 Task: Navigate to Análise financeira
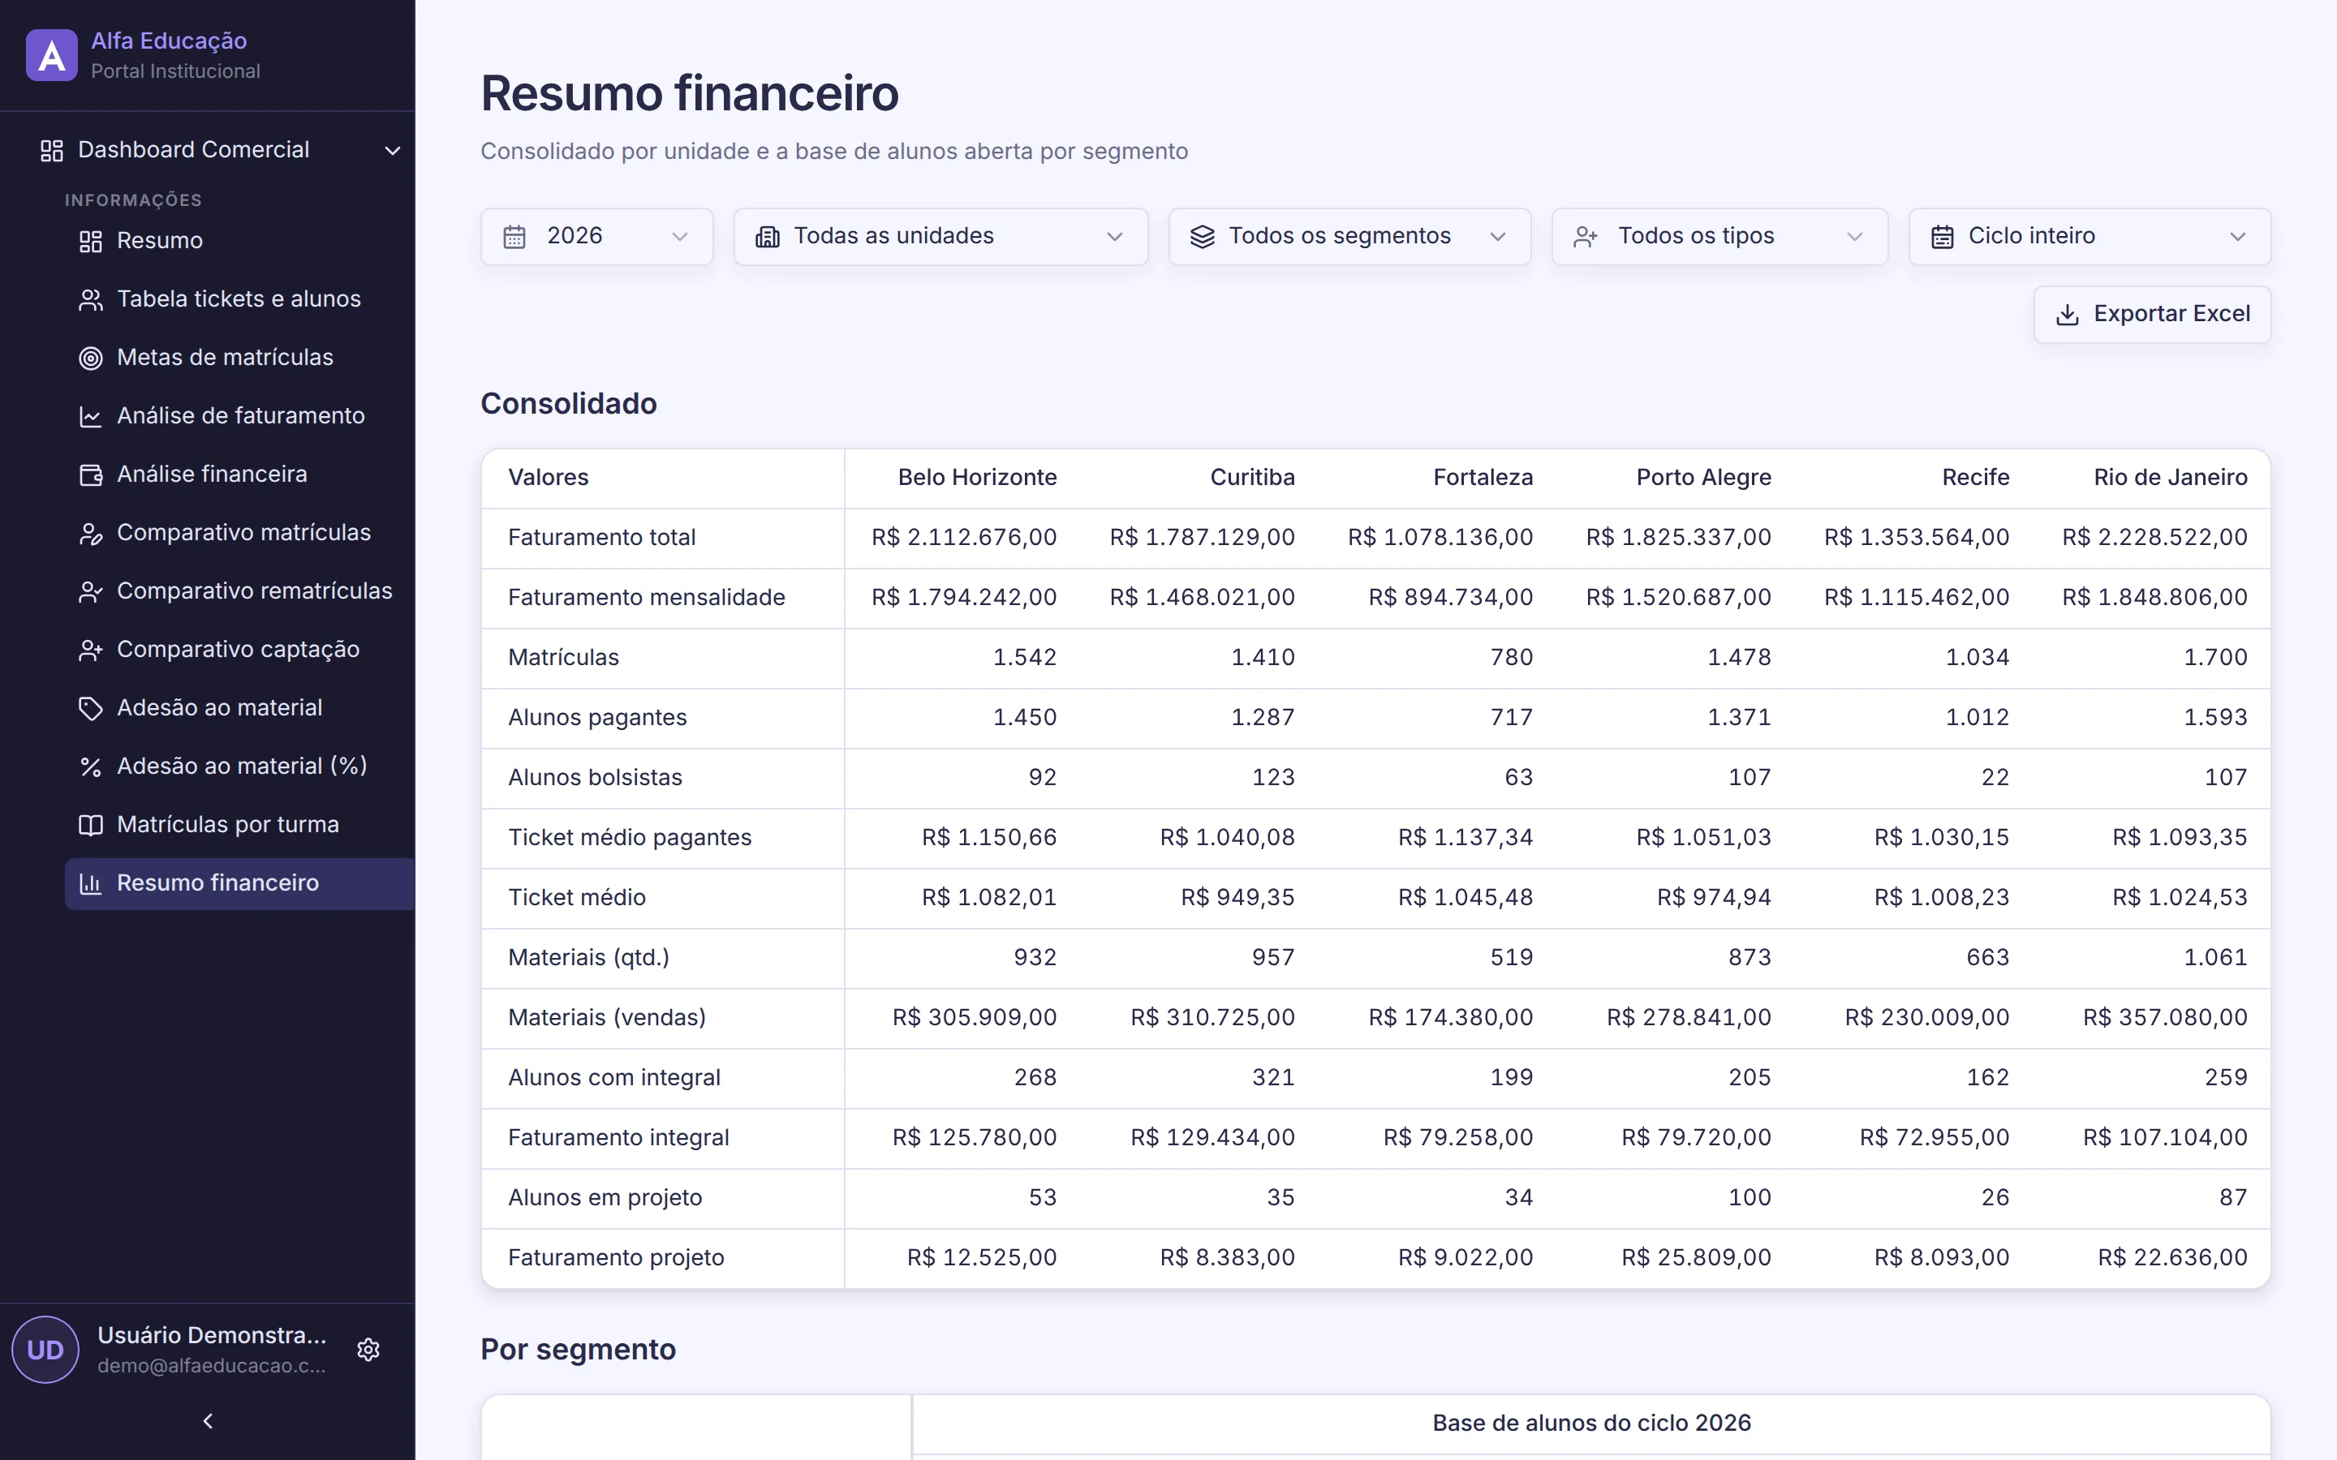click(239, 475)
